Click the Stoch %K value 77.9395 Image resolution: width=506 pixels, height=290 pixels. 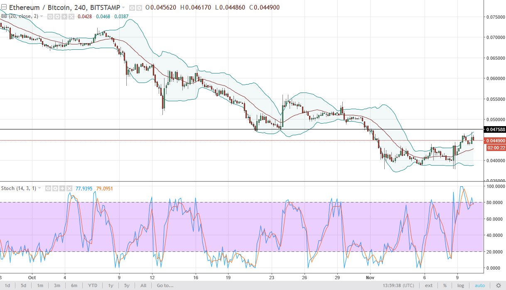84,188
